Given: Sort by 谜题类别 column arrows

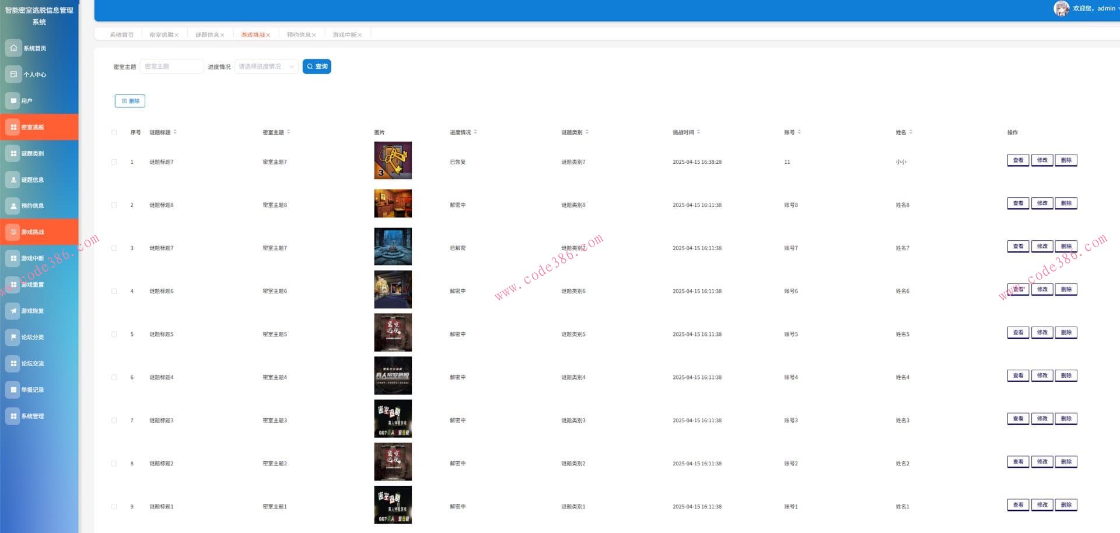Looking at the screenshot, I should (x=587, y=132).
